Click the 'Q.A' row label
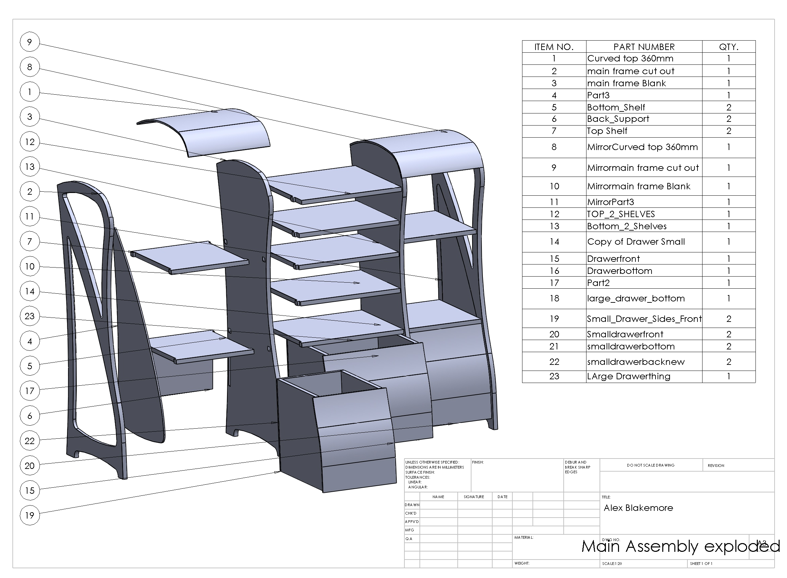 (x=408, y=539)
